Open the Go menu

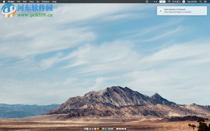point(38,2)
